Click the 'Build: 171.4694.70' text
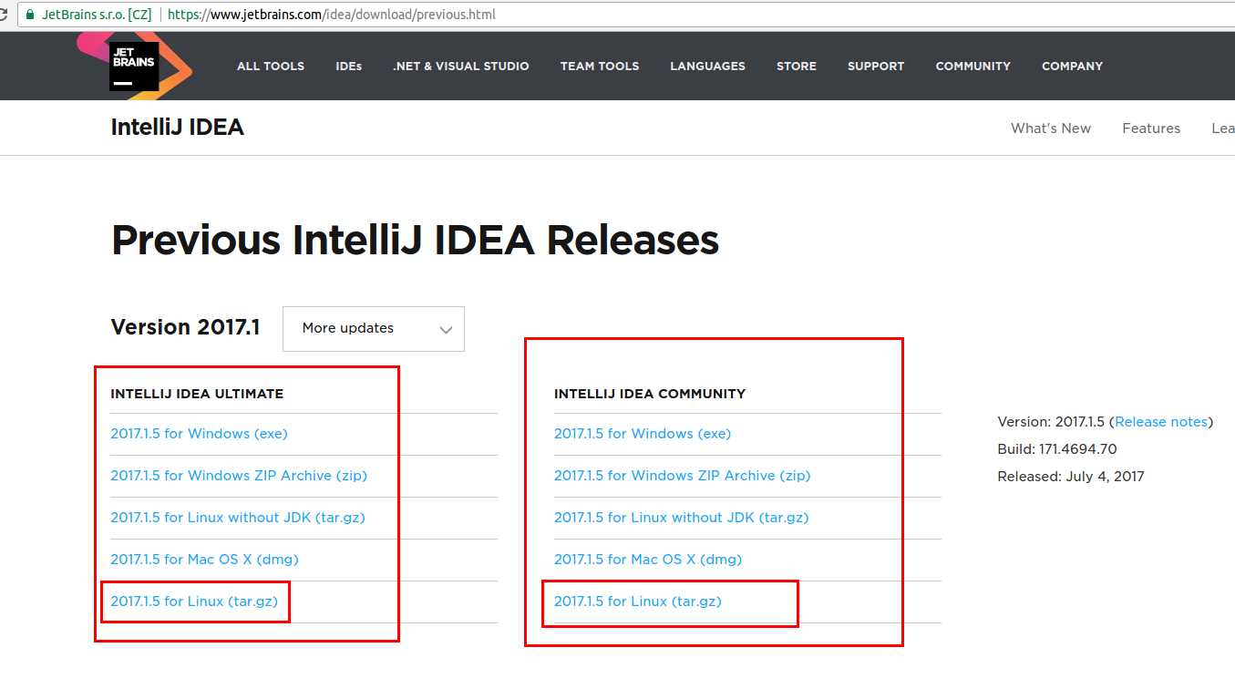This screenshot has height=689, width=1235. pos(1057,449)
